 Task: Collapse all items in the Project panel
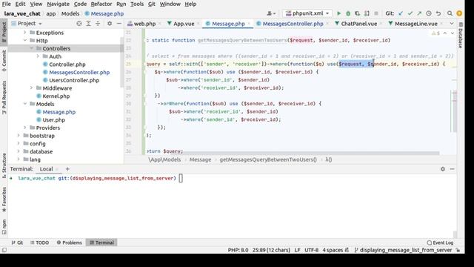tap(98, 23)
